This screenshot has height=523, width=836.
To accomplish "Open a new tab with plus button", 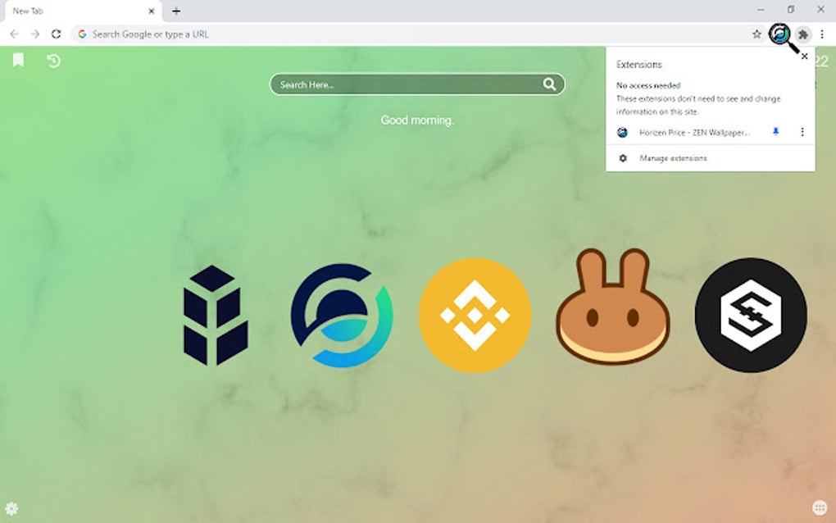I will [x=176, y=11].
